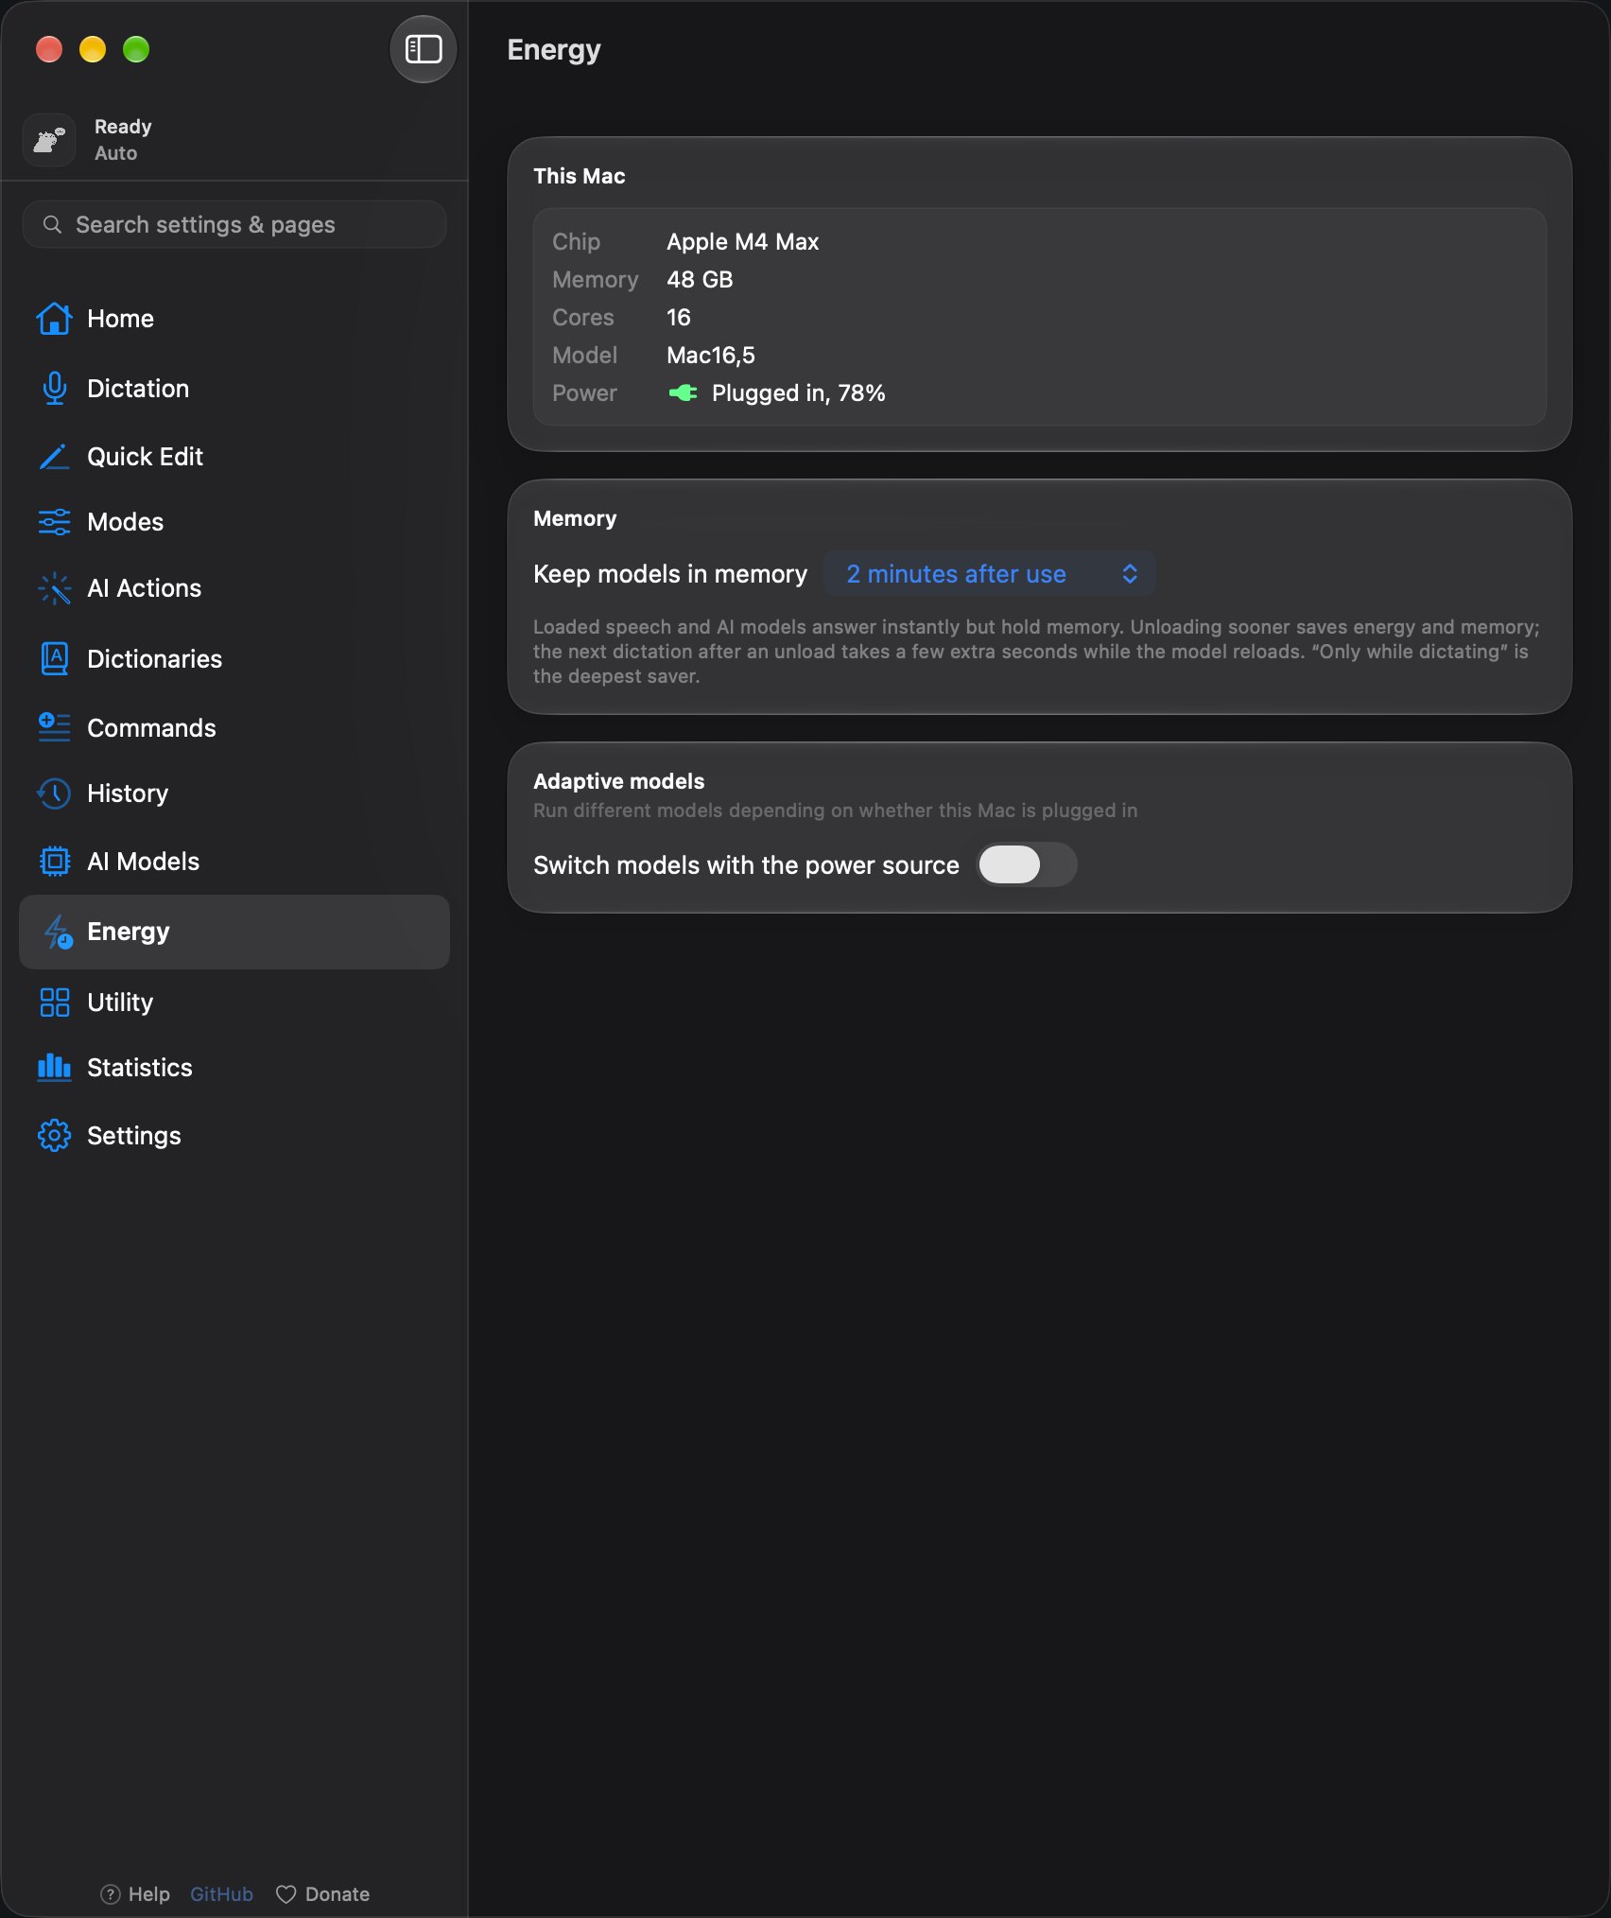This screenshot has width=1611, height=1918.
Task: Click the Donate button
Action: coord(322,1894)
